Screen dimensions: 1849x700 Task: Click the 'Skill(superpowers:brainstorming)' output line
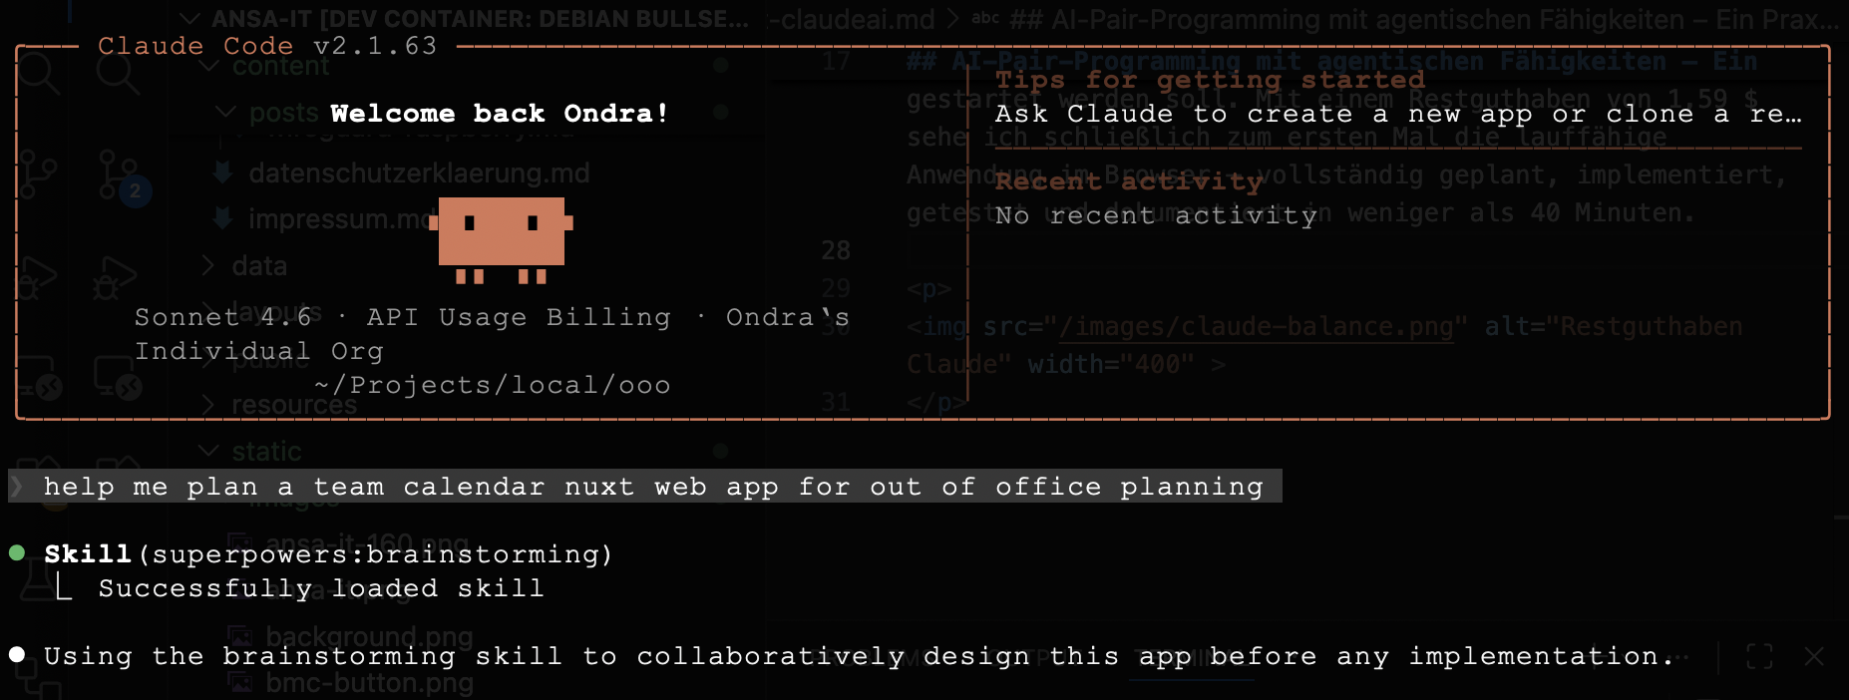pos(328,554)
